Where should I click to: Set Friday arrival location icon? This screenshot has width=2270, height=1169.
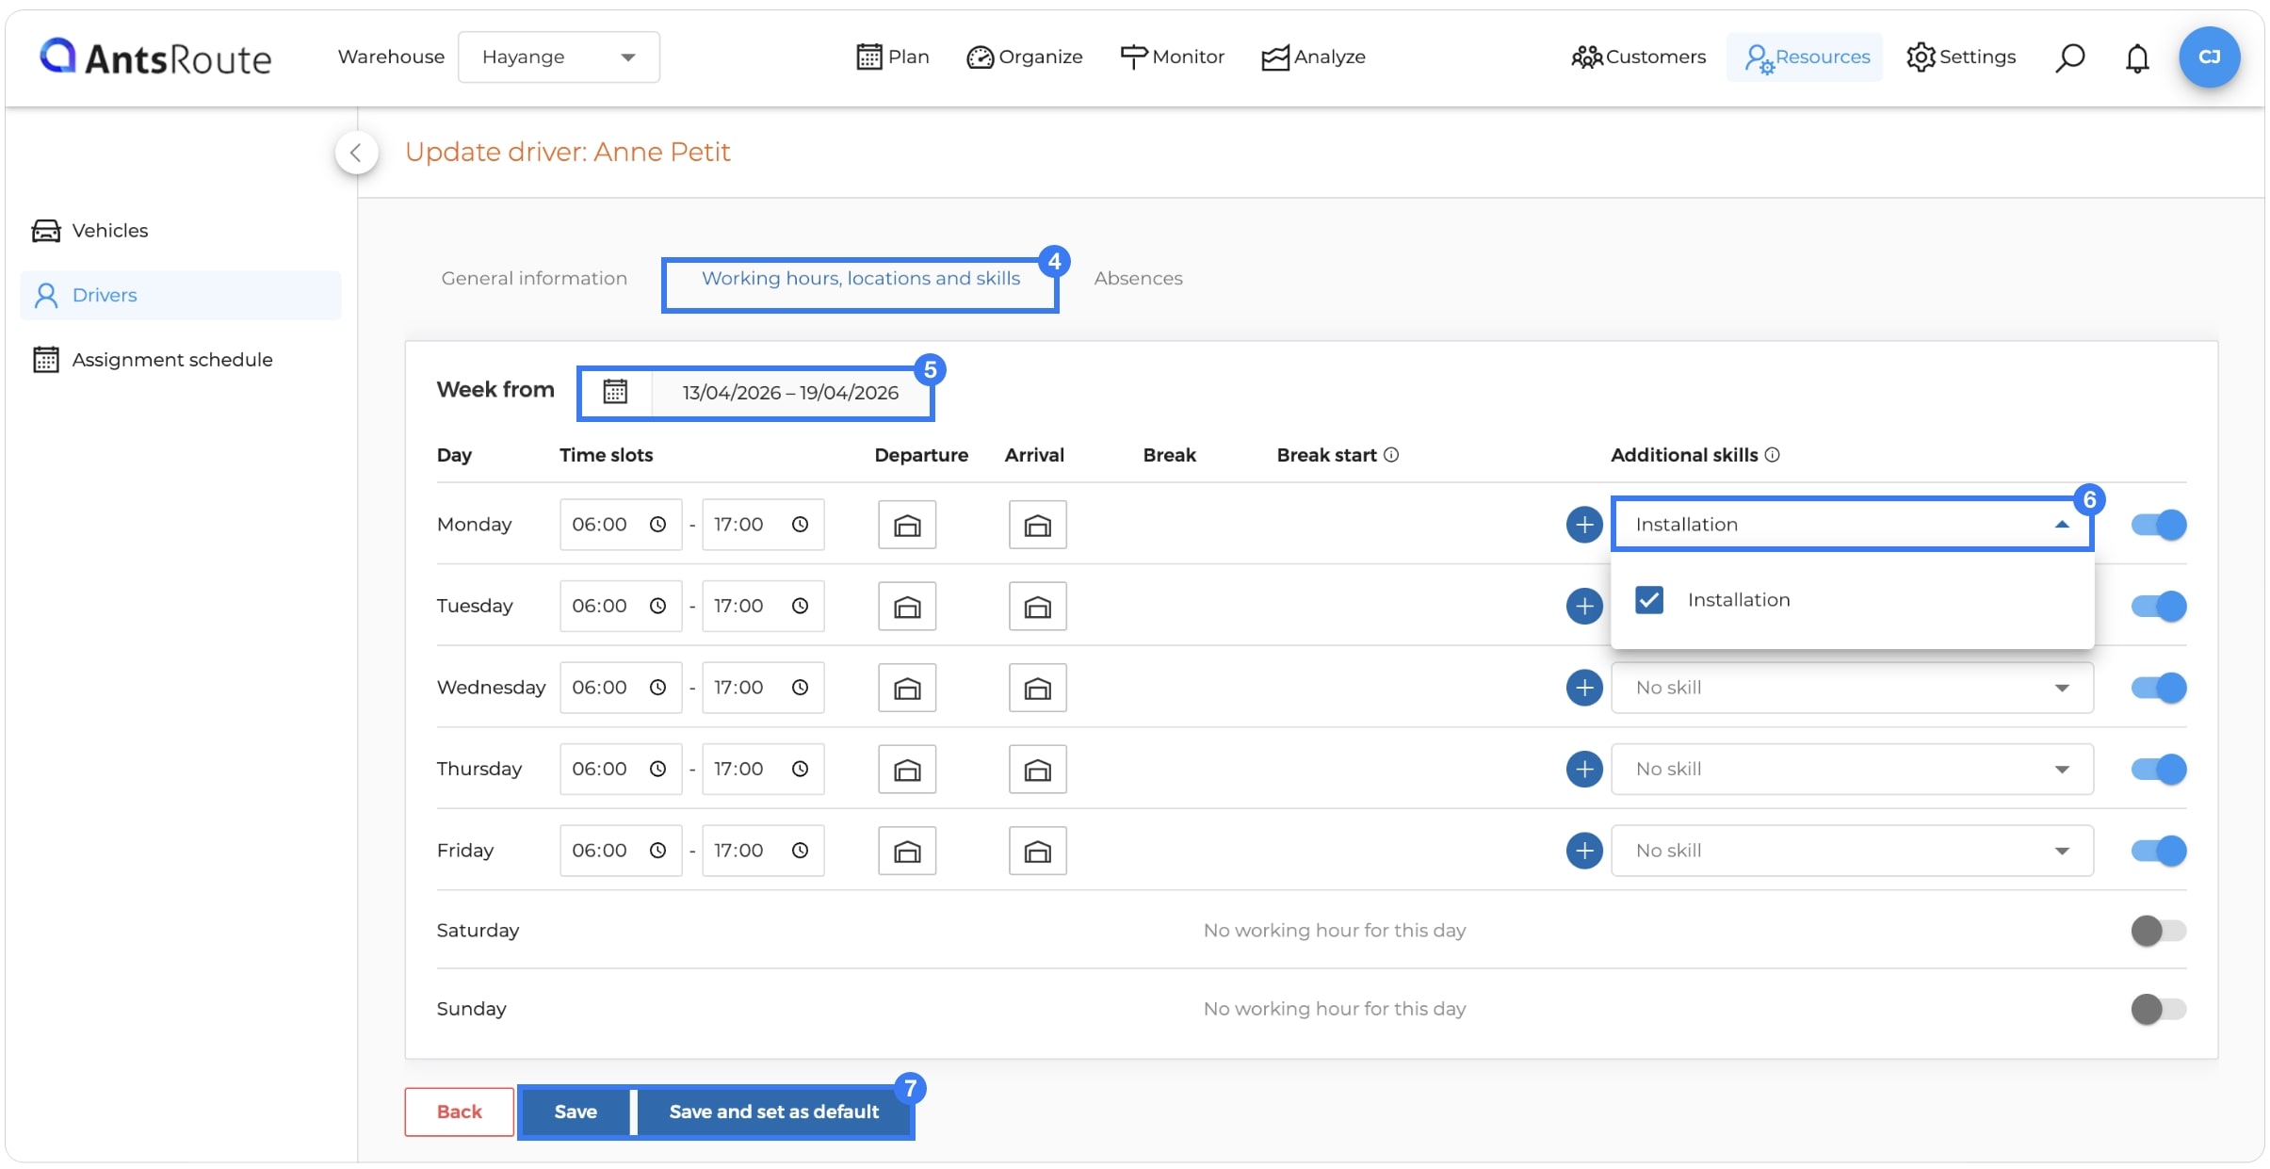[1037, 851]
